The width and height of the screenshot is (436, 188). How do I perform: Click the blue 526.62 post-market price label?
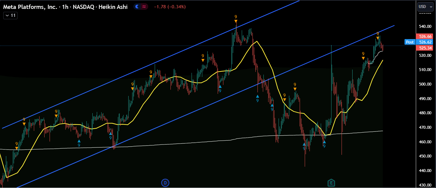click(x=425, y=42)
